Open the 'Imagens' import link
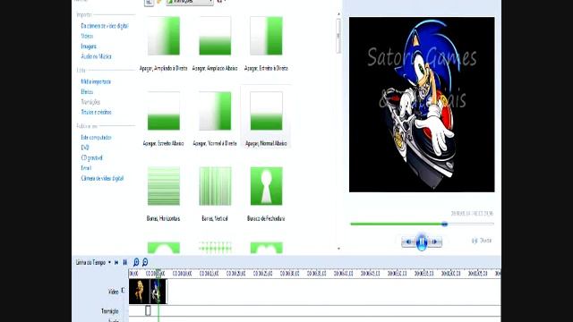The image size is (573, 322). 89,47
